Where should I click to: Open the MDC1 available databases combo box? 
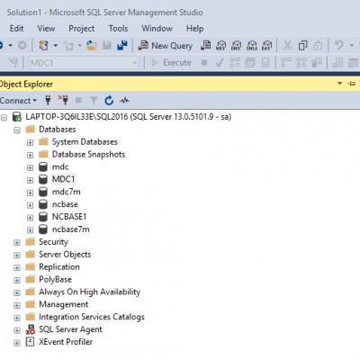(84, 63)
